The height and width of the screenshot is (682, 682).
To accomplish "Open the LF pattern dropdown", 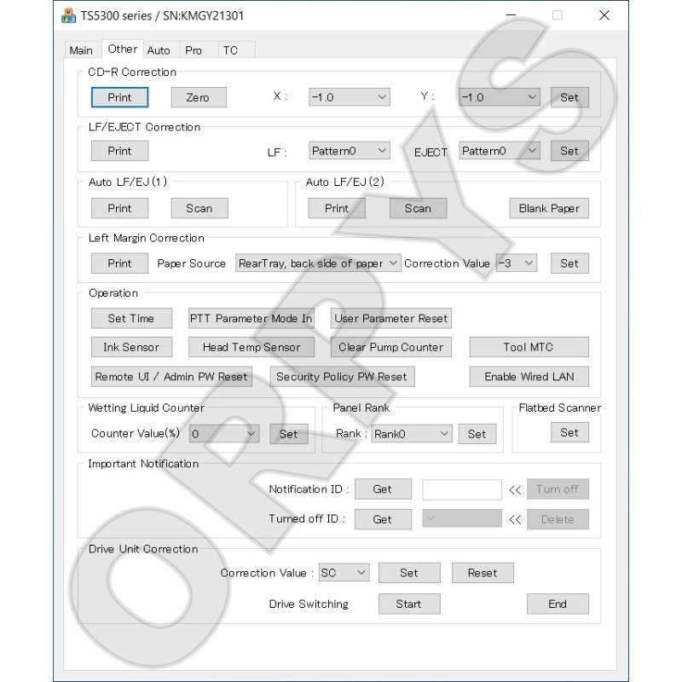I will click(350, 151).
